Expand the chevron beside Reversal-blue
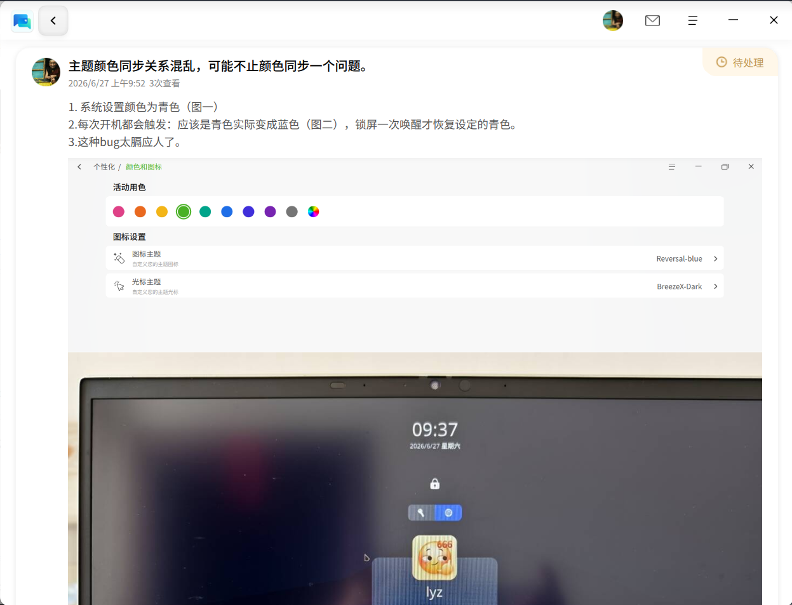This screenshot has height=605, width=792. point(716,259)
